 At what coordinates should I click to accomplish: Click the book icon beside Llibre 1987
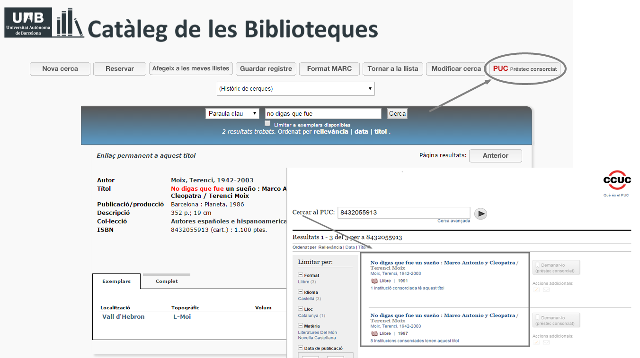coord(374,333)
